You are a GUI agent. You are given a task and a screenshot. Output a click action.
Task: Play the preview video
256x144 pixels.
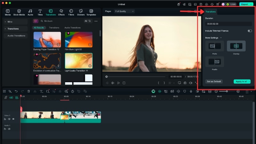tap(118, 83)
